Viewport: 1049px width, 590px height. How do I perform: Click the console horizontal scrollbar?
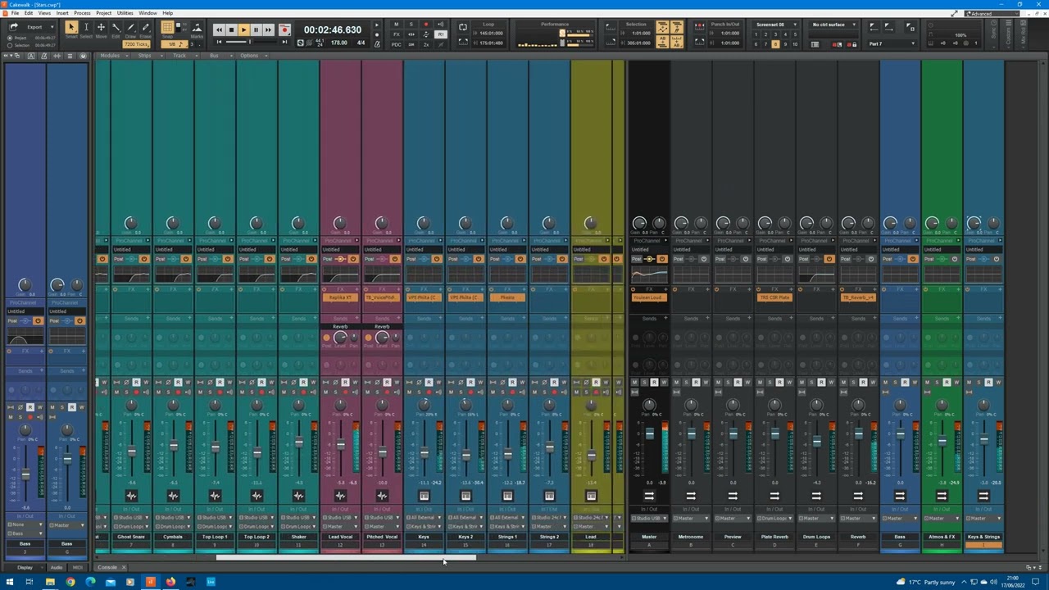point(346,558)
